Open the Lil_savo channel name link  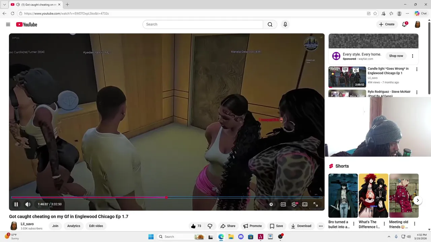(x=27, y=224)
